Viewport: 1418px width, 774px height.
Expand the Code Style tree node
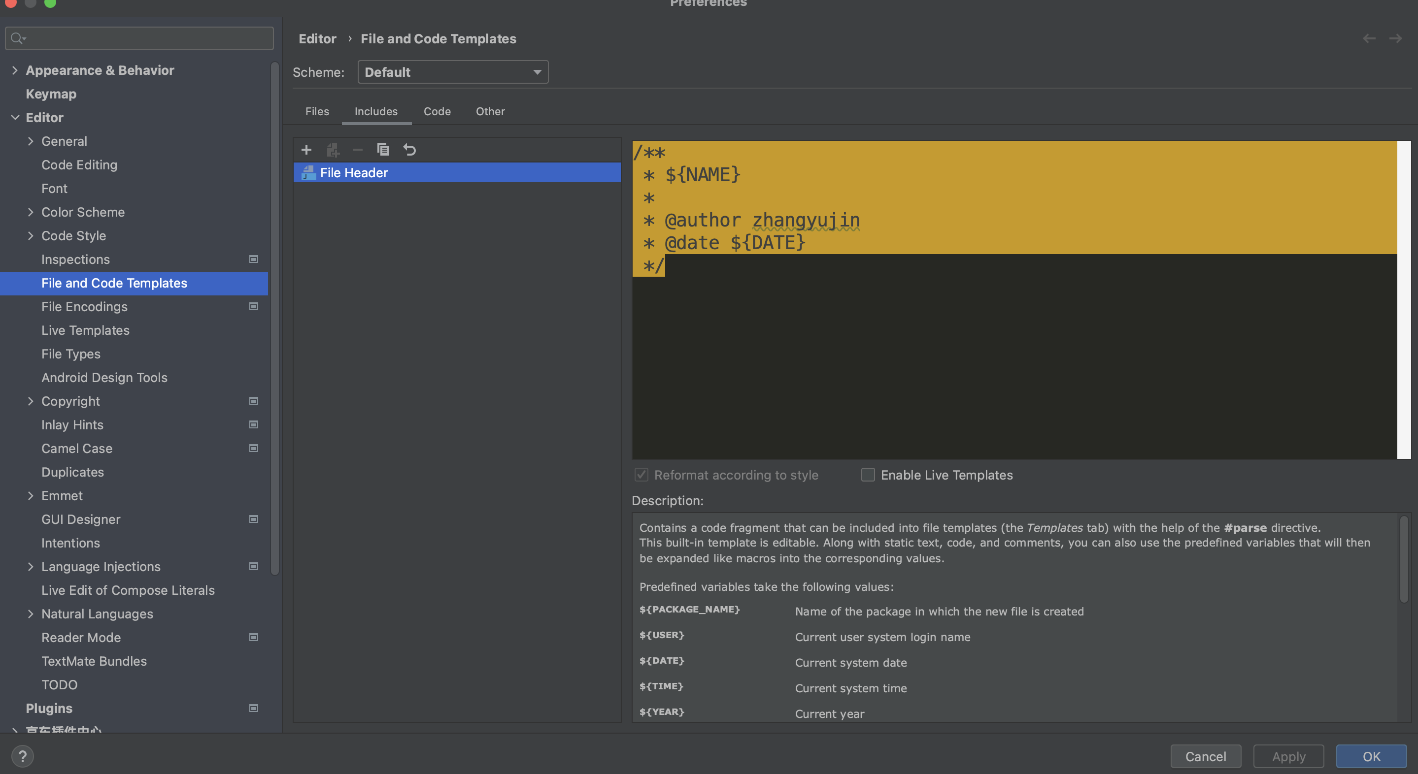tap(30, 236)
